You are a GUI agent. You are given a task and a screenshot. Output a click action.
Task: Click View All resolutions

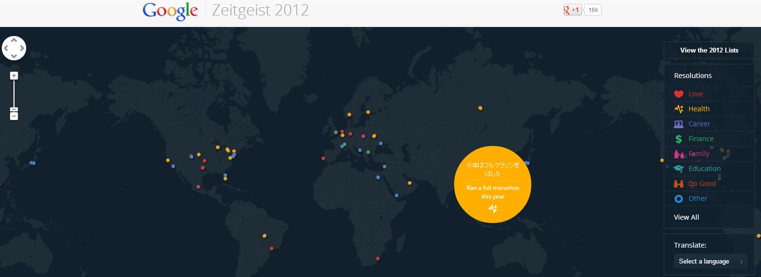click(x=686, y=217)
